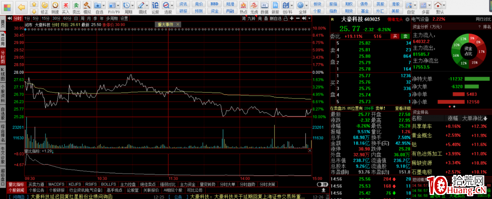Click the red 买 button beside 委比
The image size is (492, 199).
pyautogui.click(x=395, y=36)
